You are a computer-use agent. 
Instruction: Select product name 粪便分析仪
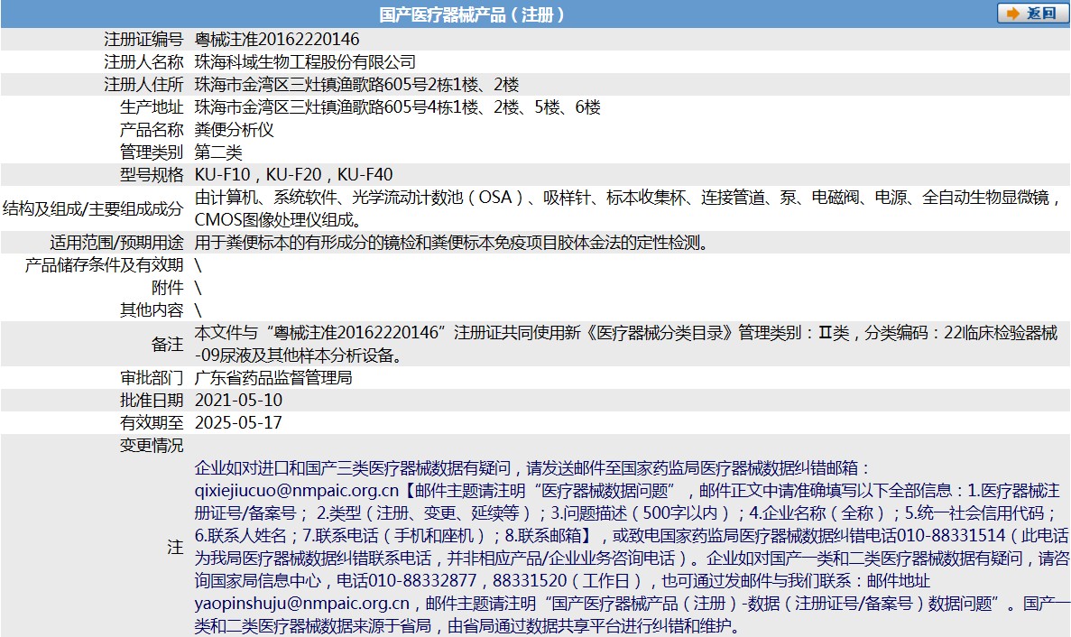(x=235, y=130)
